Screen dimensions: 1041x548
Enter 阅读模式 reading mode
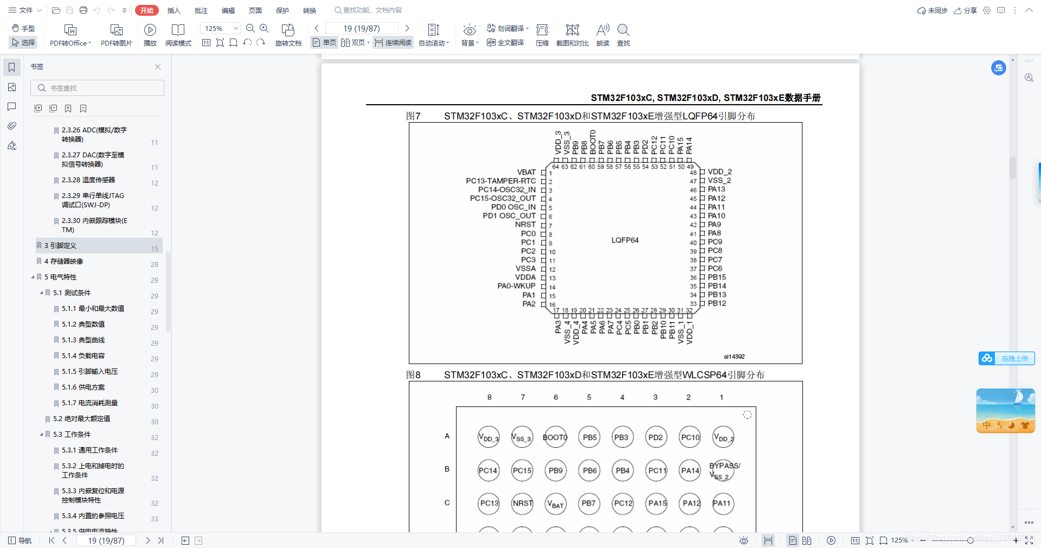tap(178, 35)
